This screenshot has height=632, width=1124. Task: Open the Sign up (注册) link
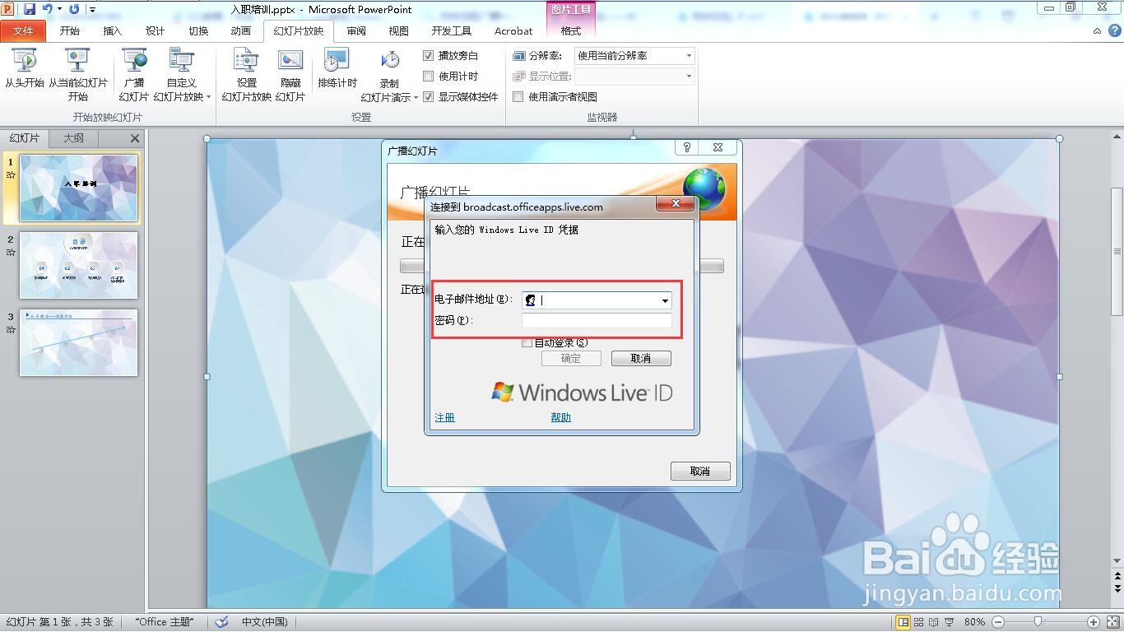pyautogui.click(x=445, y=417)
